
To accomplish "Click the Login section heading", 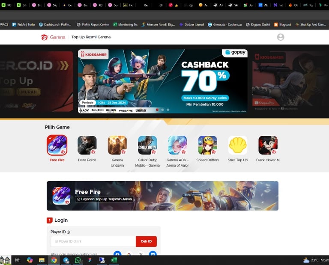I will [61, 220].
